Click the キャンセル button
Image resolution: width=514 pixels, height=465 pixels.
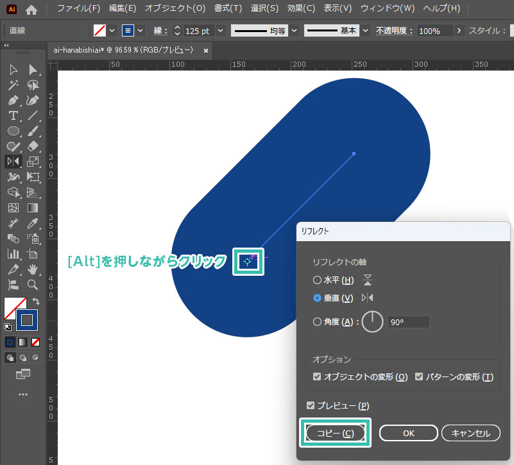coord(470,433)
